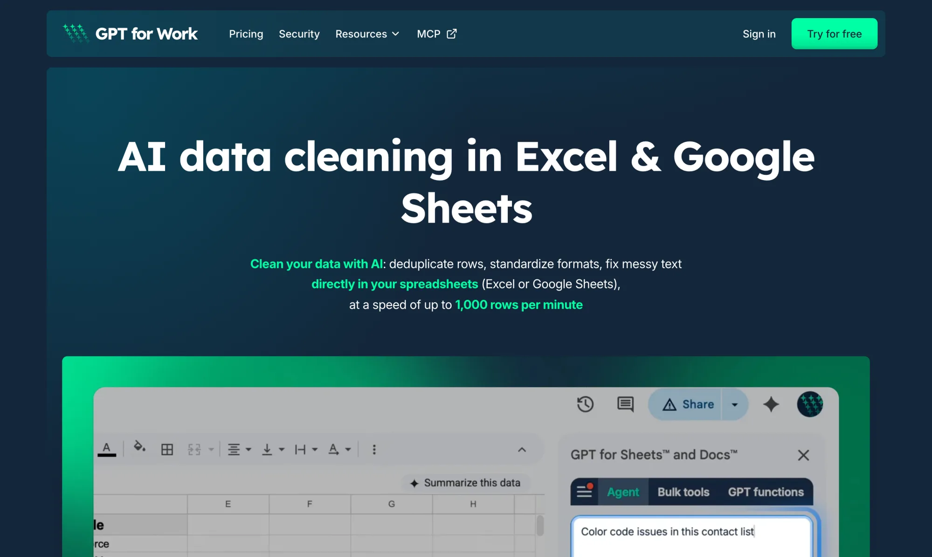Select column F header
The height and width of the screenshot is (557, 932).
(310, 504)
